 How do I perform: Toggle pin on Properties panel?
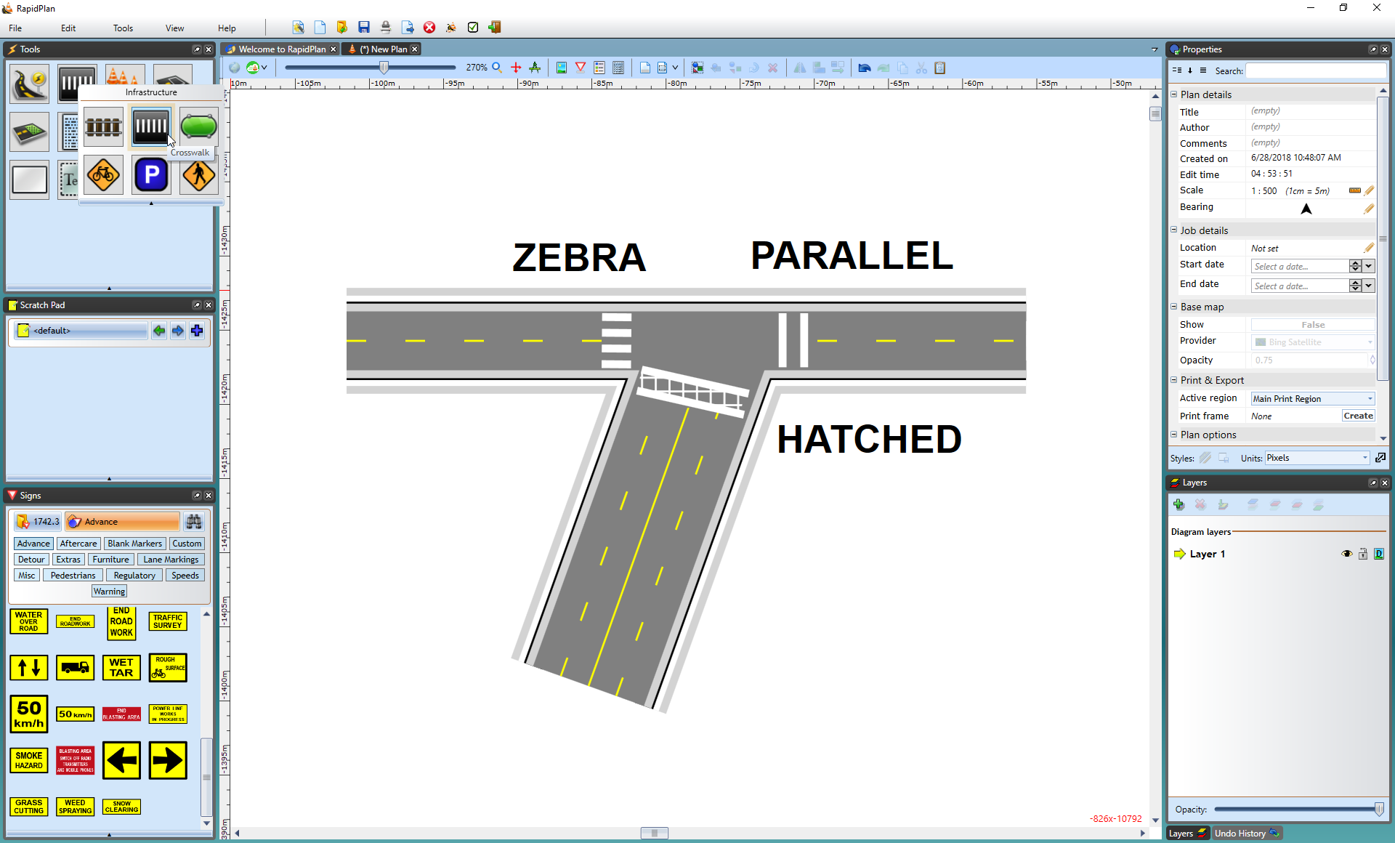tap(1372, 49)
